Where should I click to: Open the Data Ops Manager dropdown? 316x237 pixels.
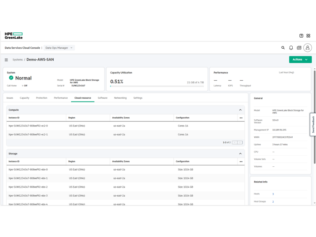coord(59,48)
